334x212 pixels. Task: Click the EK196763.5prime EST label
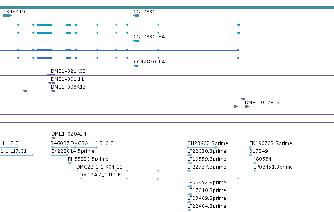[x=270, y=143]
